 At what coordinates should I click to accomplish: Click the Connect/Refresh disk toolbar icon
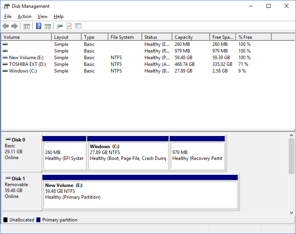(x=60, y=26)
